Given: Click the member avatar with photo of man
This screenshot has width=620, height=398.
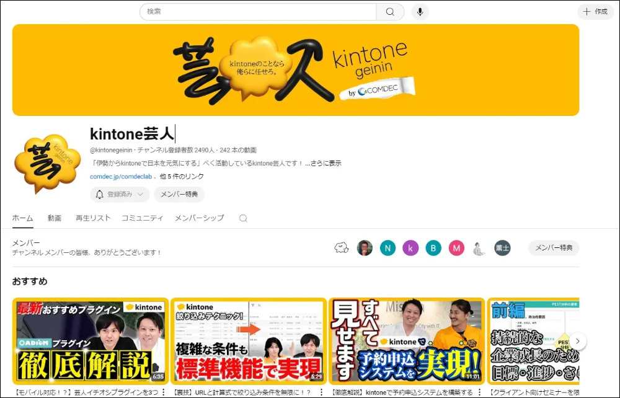Looking at the screenshot, I should coord(365,248).
